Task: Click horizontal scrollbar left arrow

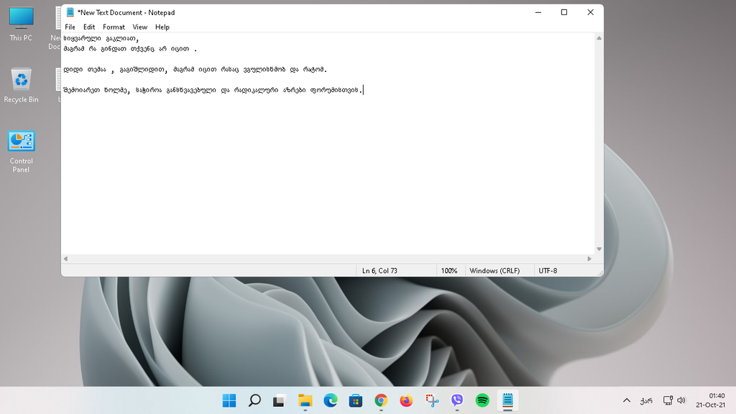Action: point(65,259)
